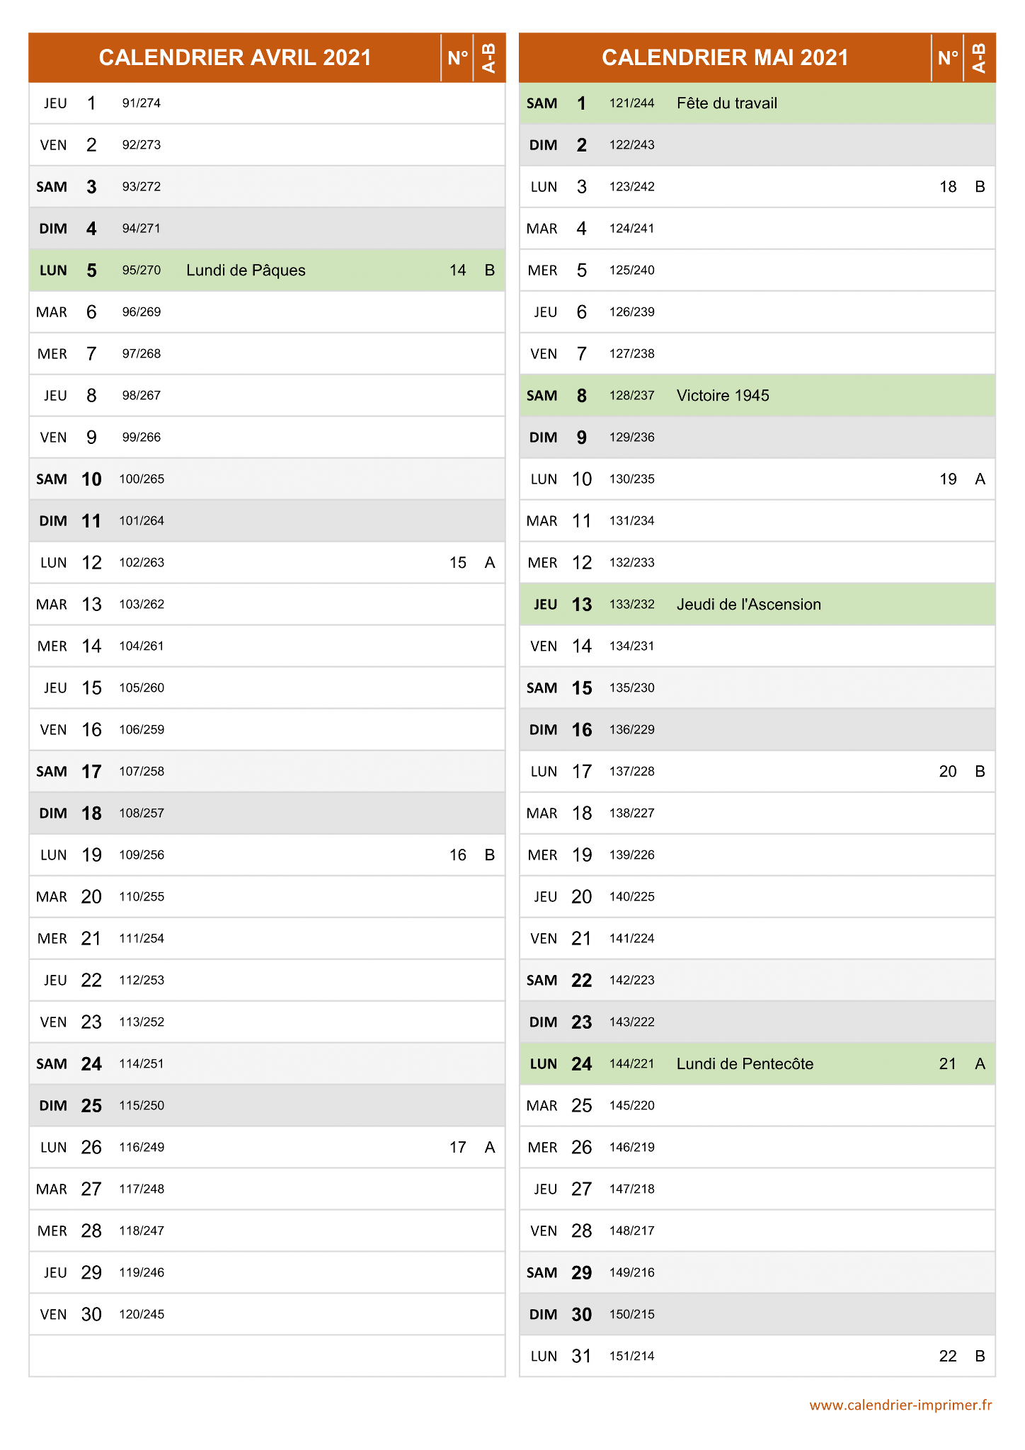Click the Lundi de Pâques holiday row
The width and height of the screenshot is (1025, 1450).
point(267,270)
